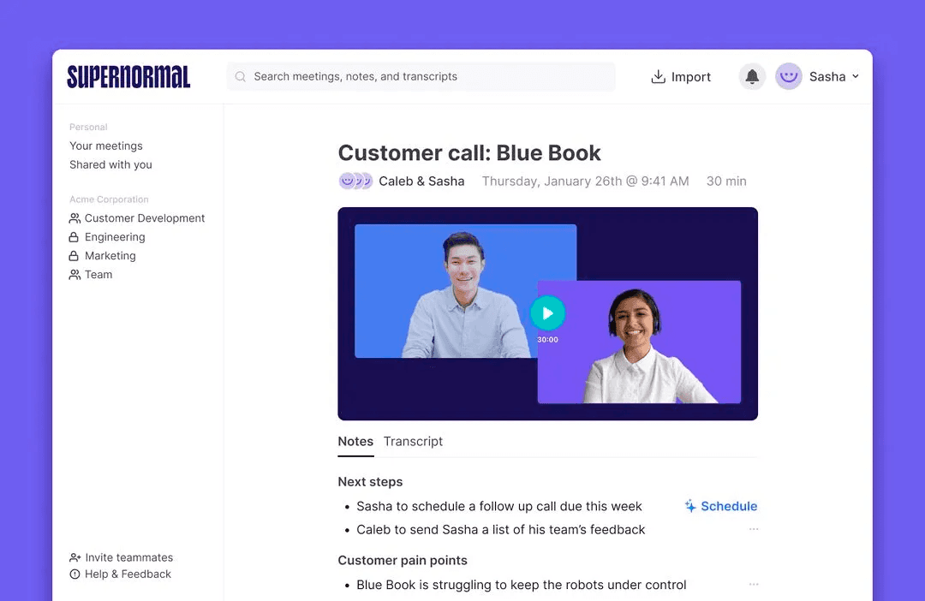This screenshot has height=601, width=925.
Task: Click the Engineering lock icon
Action: (74, 237)
